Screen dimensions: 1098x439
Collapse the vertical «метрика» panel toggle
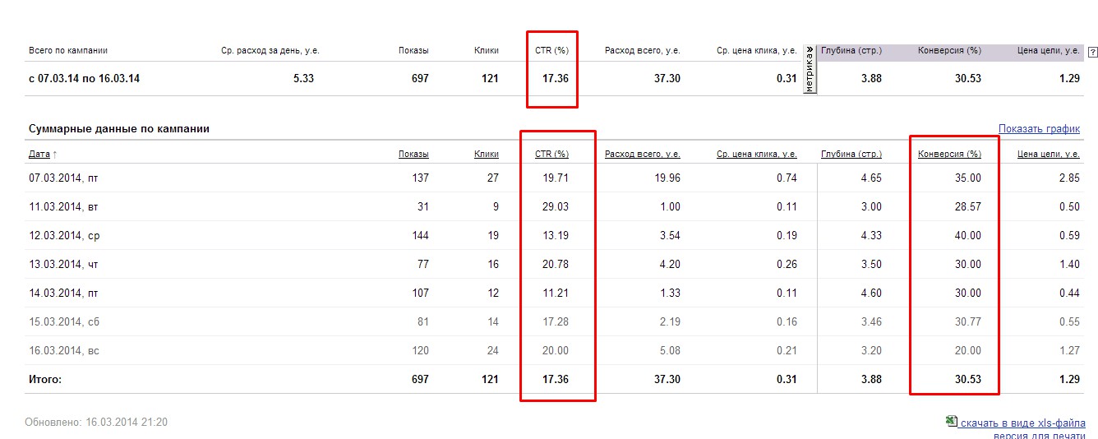(810, 70)
